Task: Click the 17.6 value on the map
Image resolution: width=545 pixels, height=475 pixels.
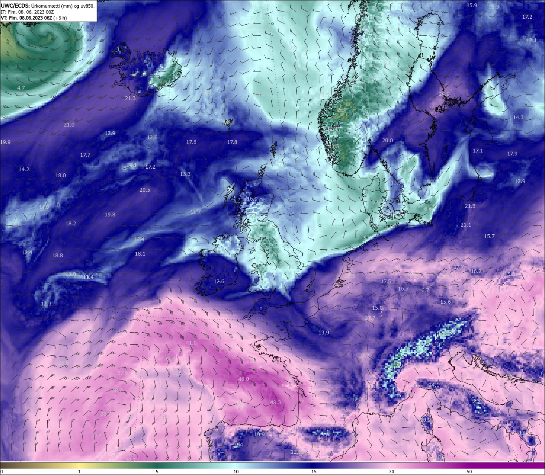Action: [191, 142]
